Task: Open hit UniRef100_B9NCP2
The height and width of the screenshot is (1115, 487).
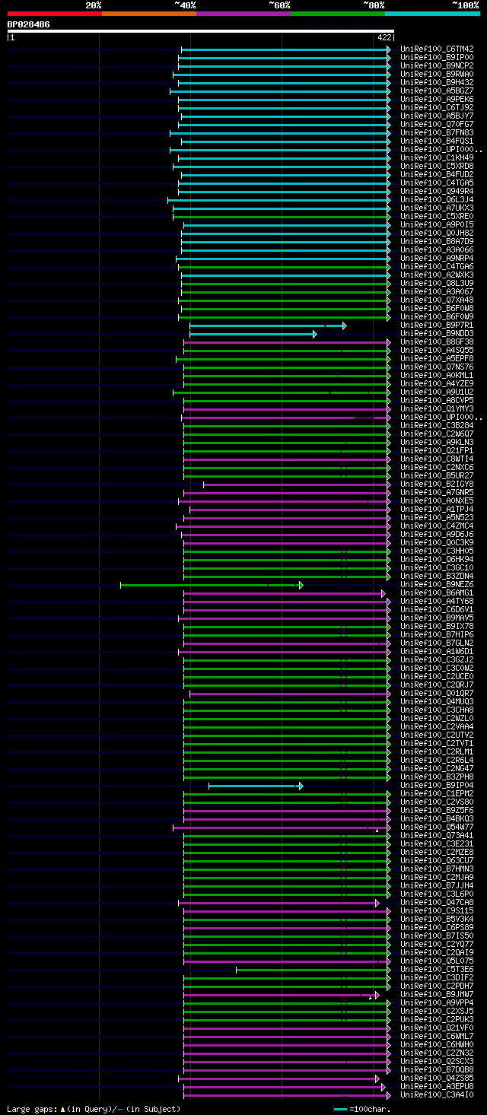Action: 437,66
